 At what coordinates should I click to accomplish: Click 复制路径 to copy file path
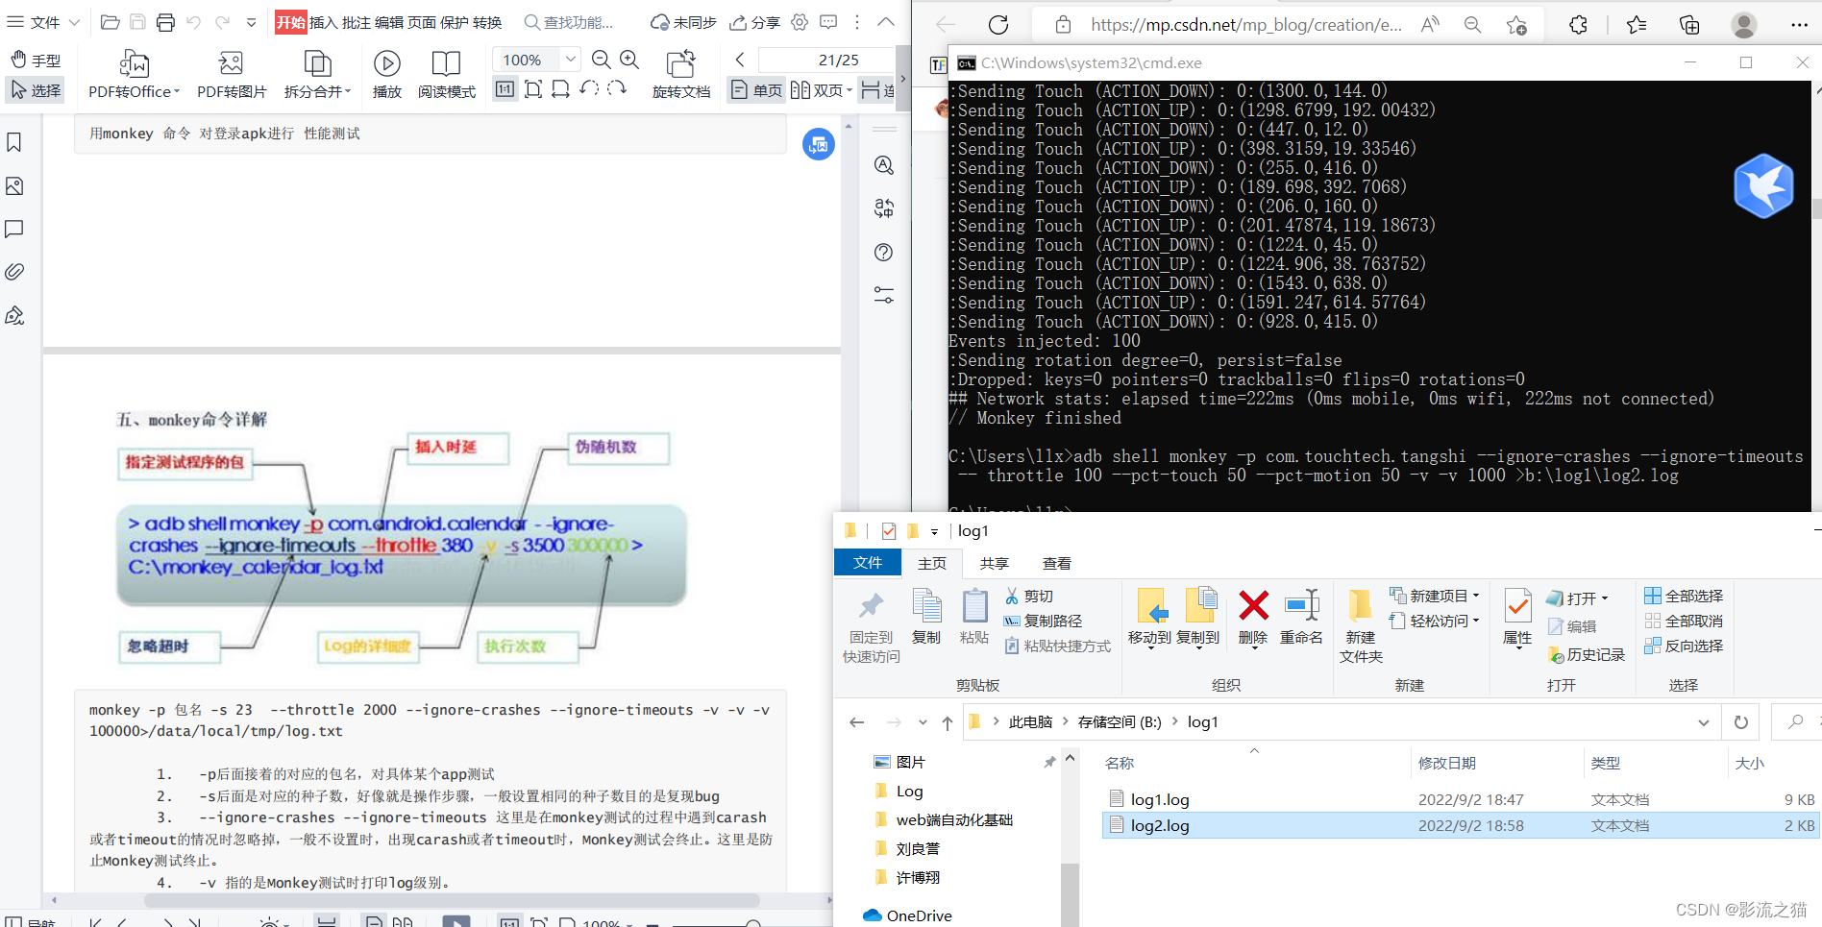(1045, 621)
